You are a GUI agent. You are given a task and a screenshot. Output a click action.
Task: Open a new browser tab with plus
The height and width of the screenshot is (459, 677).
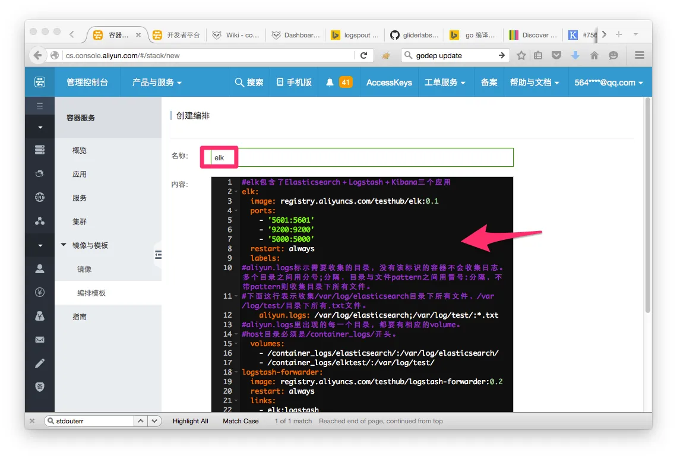pyautogui.click(x=619, y=34)
